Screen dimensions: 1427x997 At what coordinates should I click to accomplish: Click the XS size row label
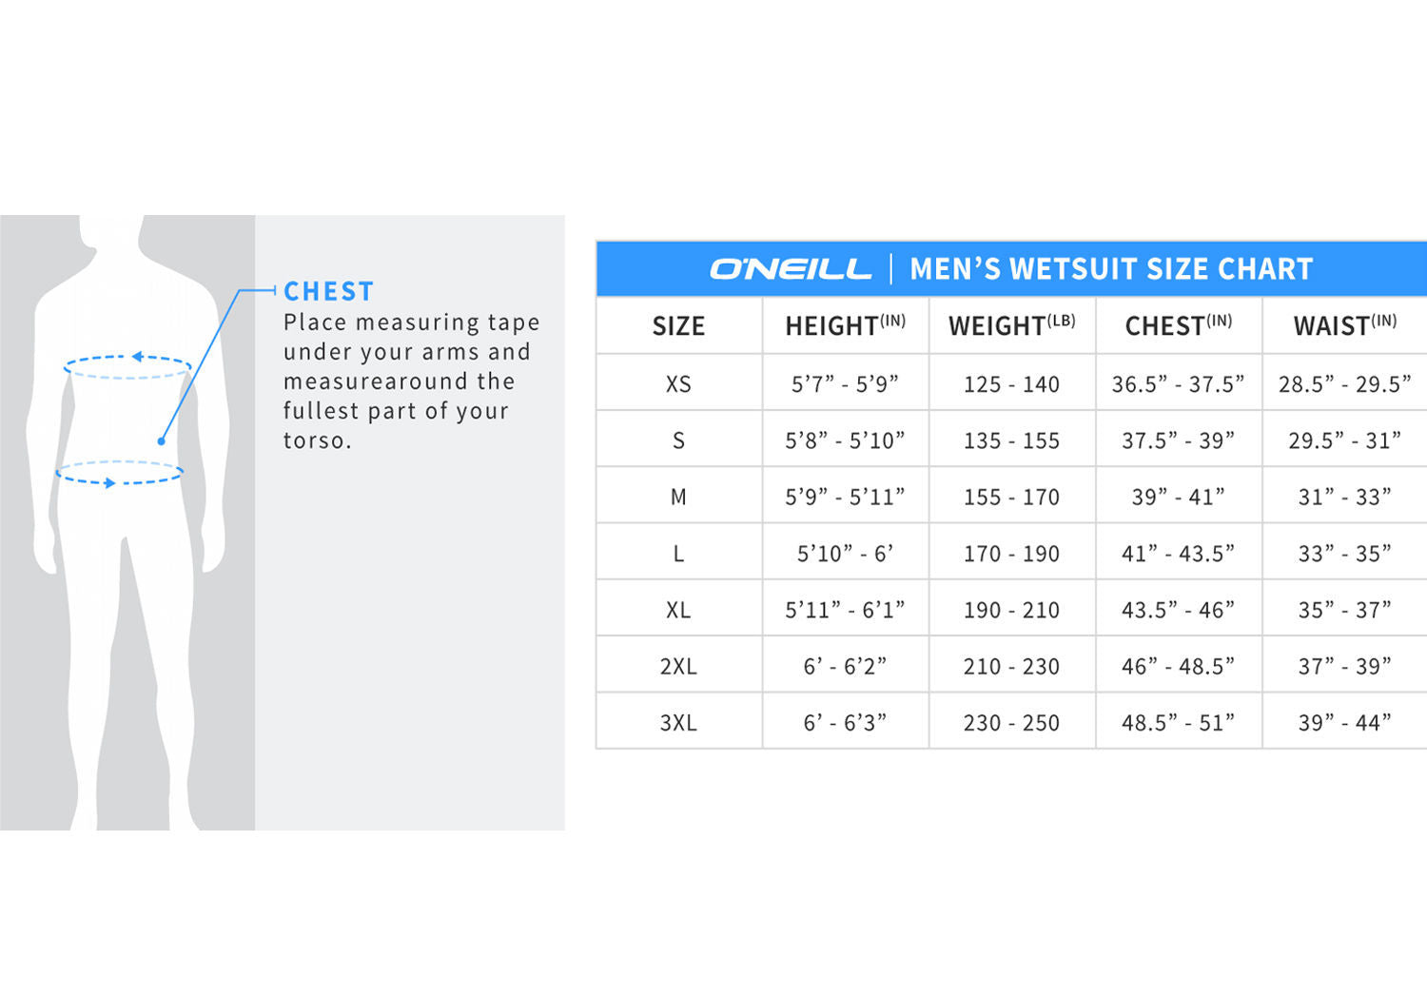point(678,384)
